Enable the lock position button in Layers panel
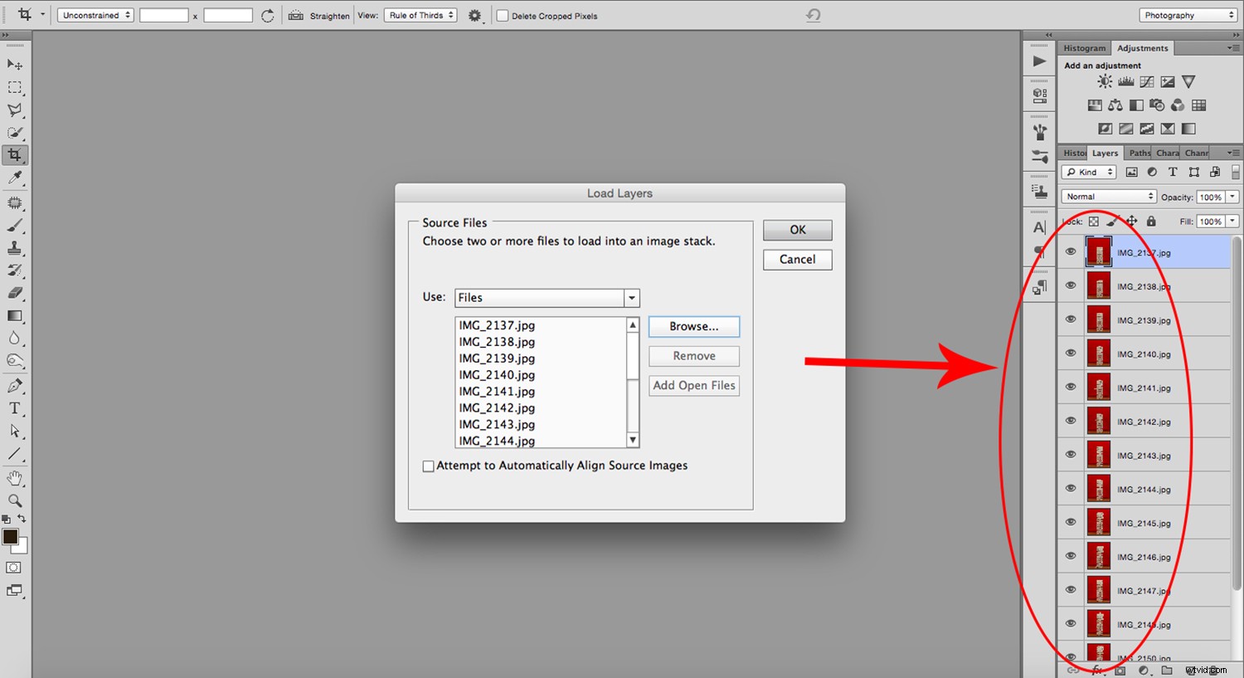1244x678 pixels. tap(1131, 221)
